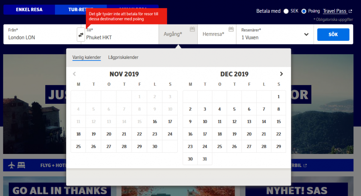Open the Travel Pass link
This screenshot has width=361, height=196.
[x=335, y=11]
